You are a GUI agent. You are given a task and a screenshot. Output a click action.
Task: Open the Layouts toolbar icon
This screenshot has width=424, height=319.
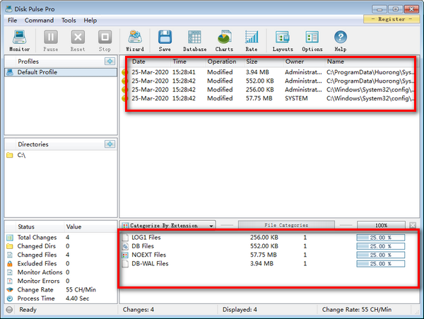(x=283, y=41)
